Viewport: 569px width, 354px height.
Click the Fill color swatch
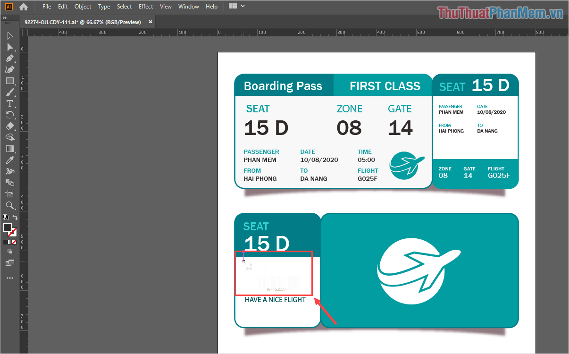click(8, 228)
